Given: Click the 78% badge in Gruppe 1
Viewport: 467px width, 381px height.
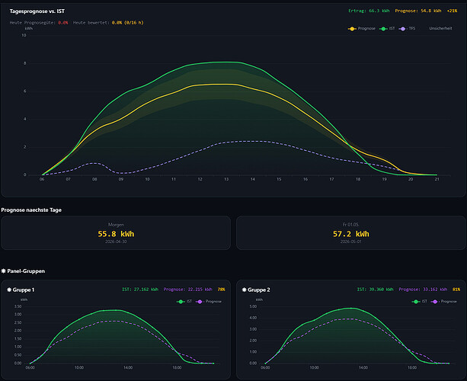Looking at the screenshot, I should coord(221,290).
